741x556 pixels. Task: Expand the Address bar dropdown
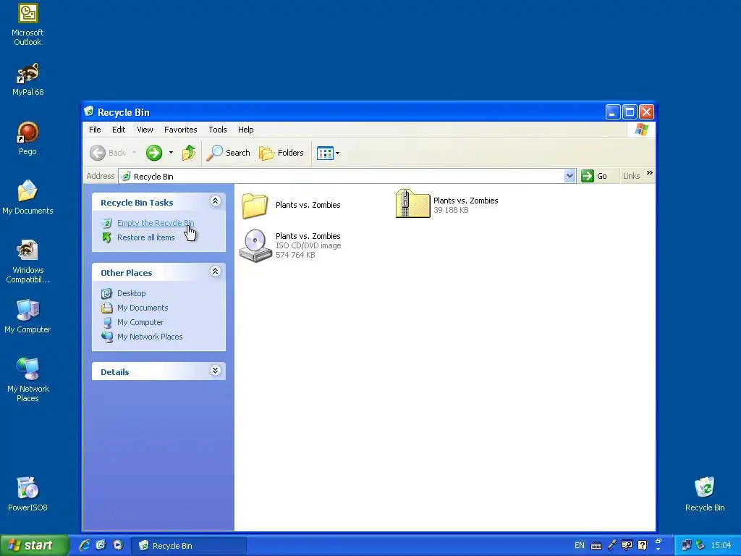click(x=569, y=176)
